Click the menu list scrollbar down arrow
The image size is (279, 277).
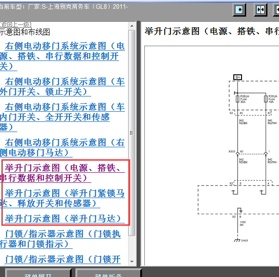[x=132, y=261]
